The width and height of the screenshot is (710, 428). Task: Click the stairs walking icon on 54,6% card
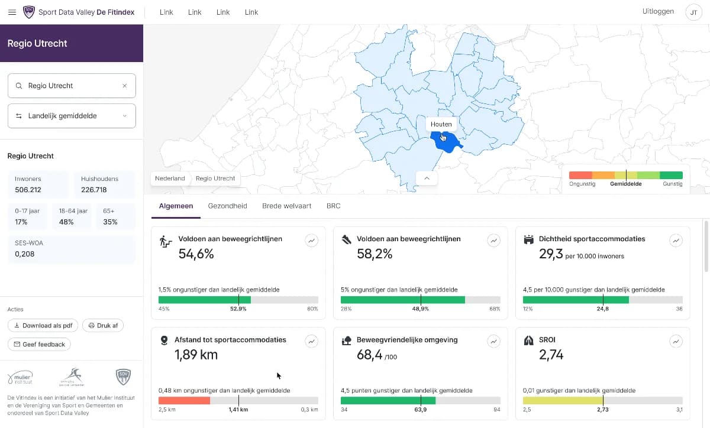(166, 241)
